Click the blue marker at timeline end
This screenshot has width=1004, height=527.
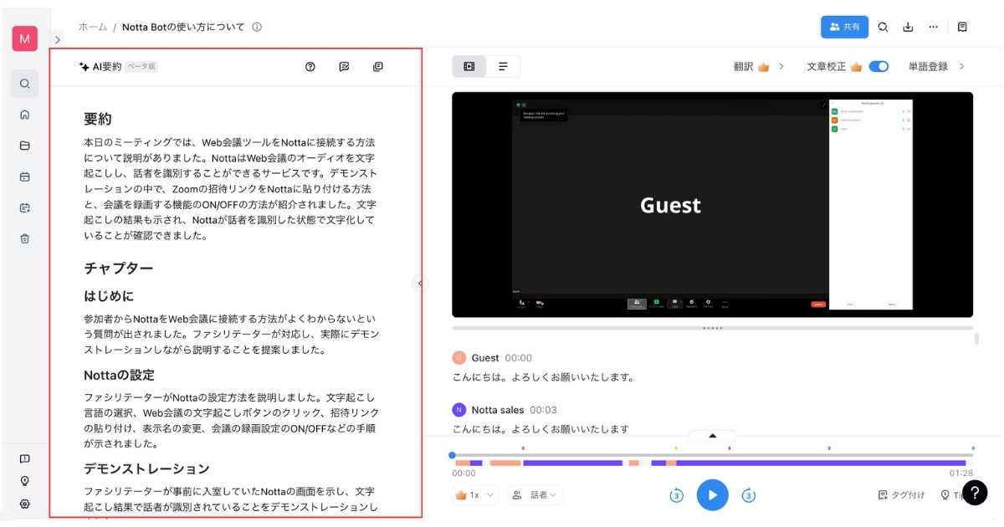[973, 448]
